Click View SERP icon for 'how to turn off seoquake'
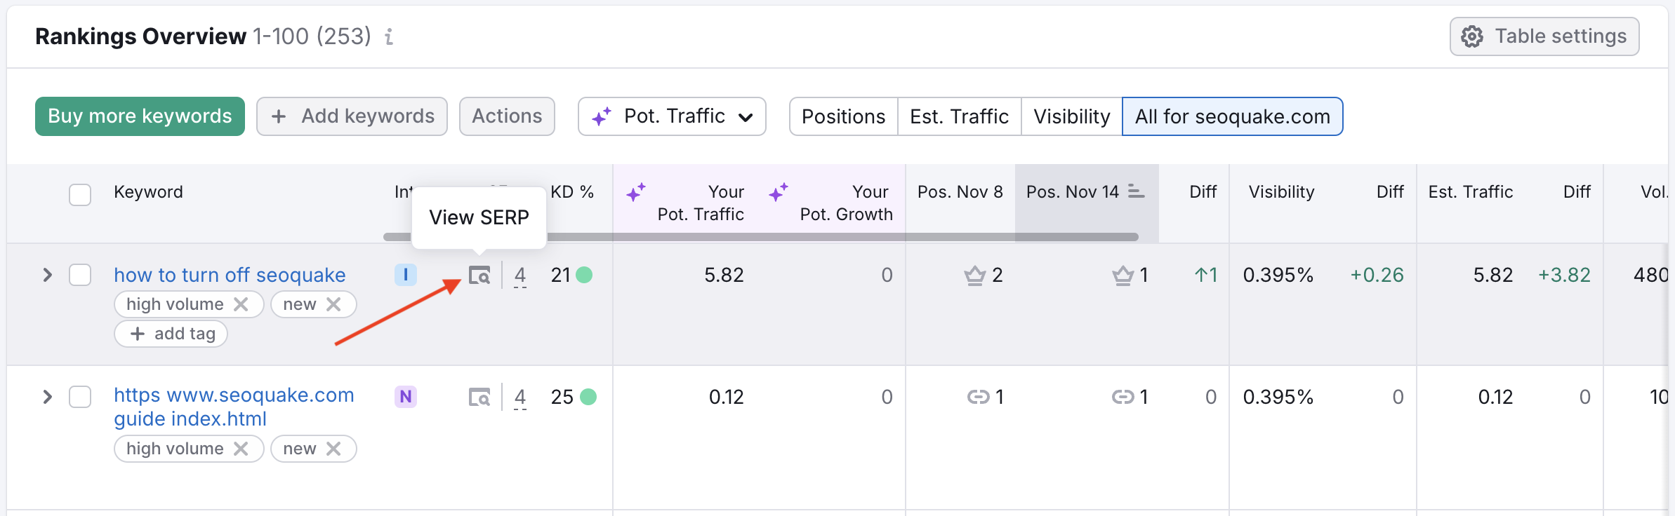 [479, 276]
